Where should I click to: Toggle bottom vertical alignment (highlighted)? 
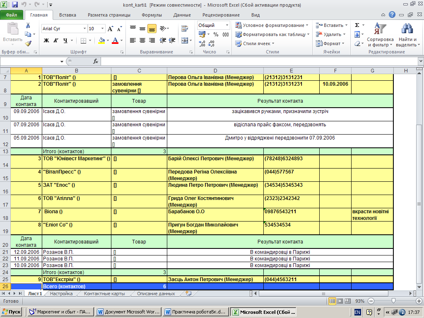152,29
